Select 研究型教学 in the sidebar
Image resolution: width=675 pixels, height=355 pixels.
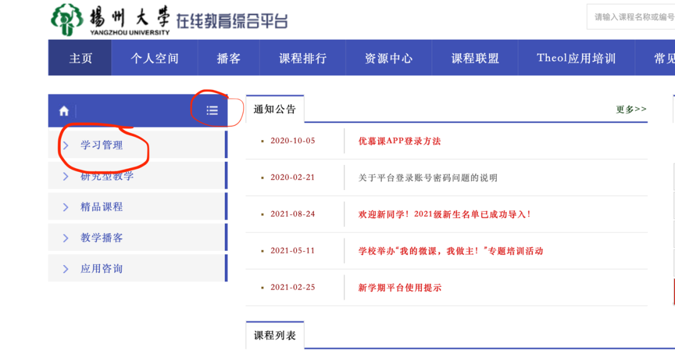tap(107, 176)
